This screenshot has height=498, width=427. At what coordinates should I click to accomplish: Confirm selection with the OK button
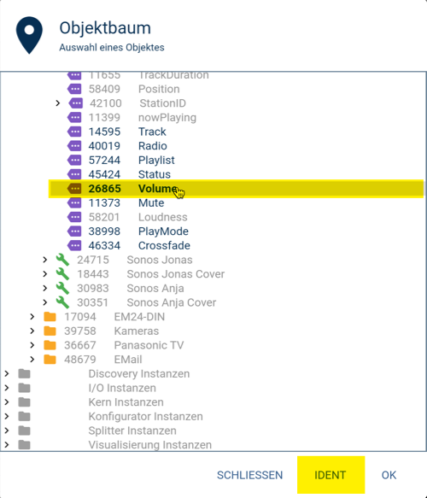pos(389,475)
